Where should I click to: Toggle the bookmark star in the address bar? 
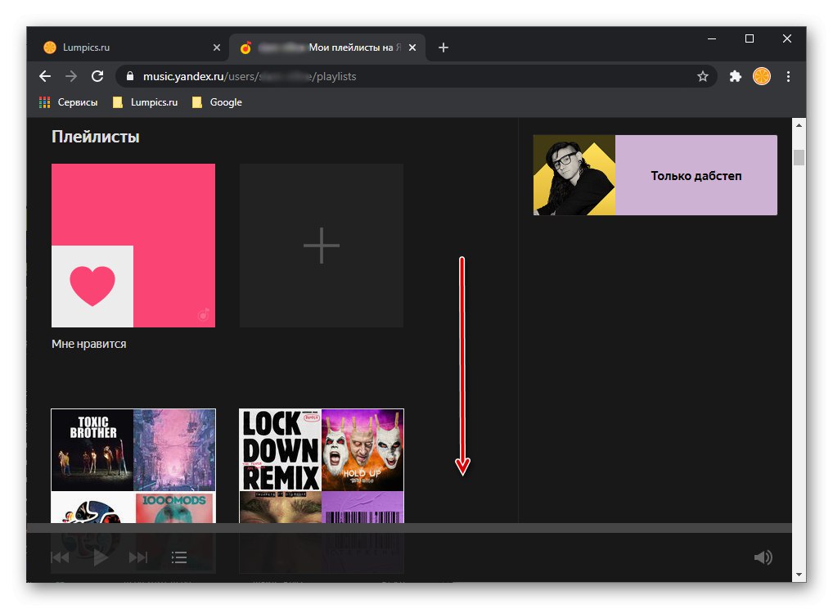tap(703, 76)
